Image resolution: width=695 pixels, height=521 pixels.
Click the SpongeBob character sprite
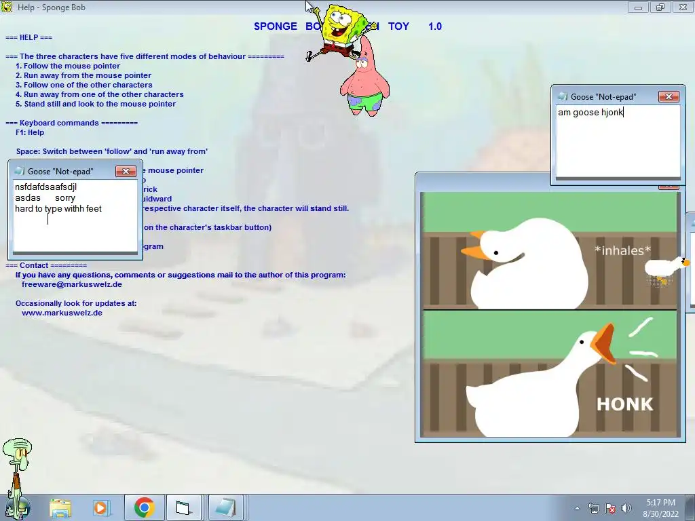click(341, 32)
